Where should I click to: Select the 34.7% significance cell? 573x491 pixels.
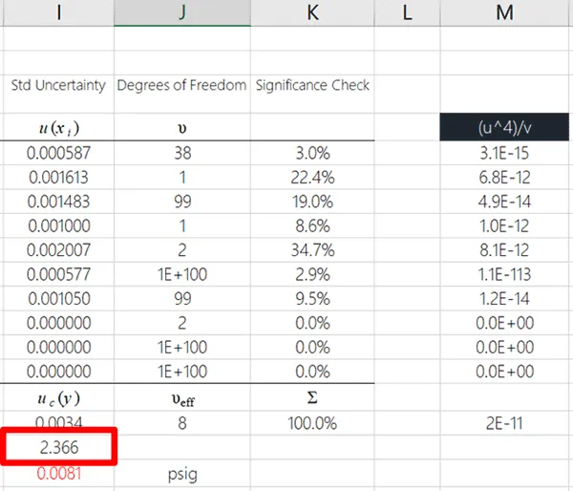[x=312, y=250]
